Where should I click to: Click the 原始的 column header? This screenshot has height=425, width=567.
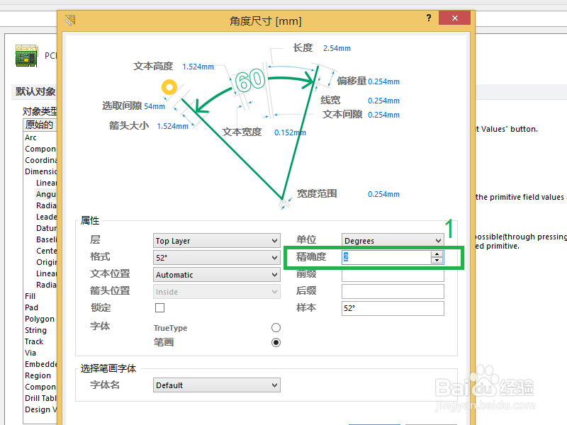coord(40,124)
